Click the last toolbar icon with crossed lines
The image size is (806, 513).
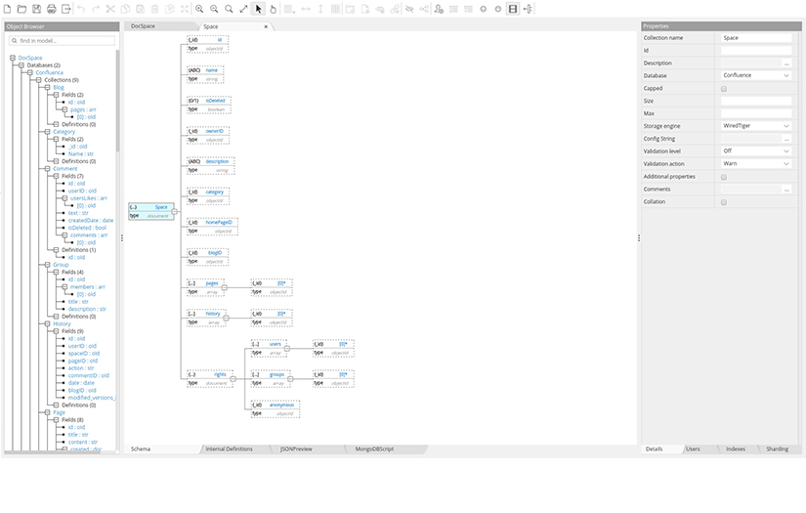click(x=528, y=9)
